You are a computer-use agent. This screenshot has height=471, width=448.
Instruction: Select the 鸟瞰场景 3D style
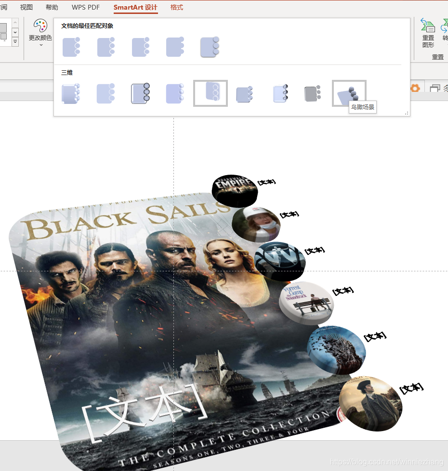(349, 93)
